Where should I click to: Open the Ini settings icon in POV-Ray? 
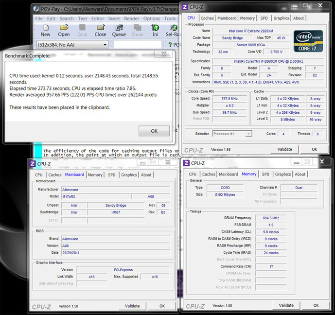tap(155, 27)
